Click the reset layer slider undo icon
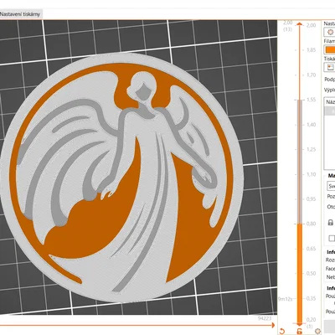The width and height of the screenshot is (335, 335). (x=282, y=332)
